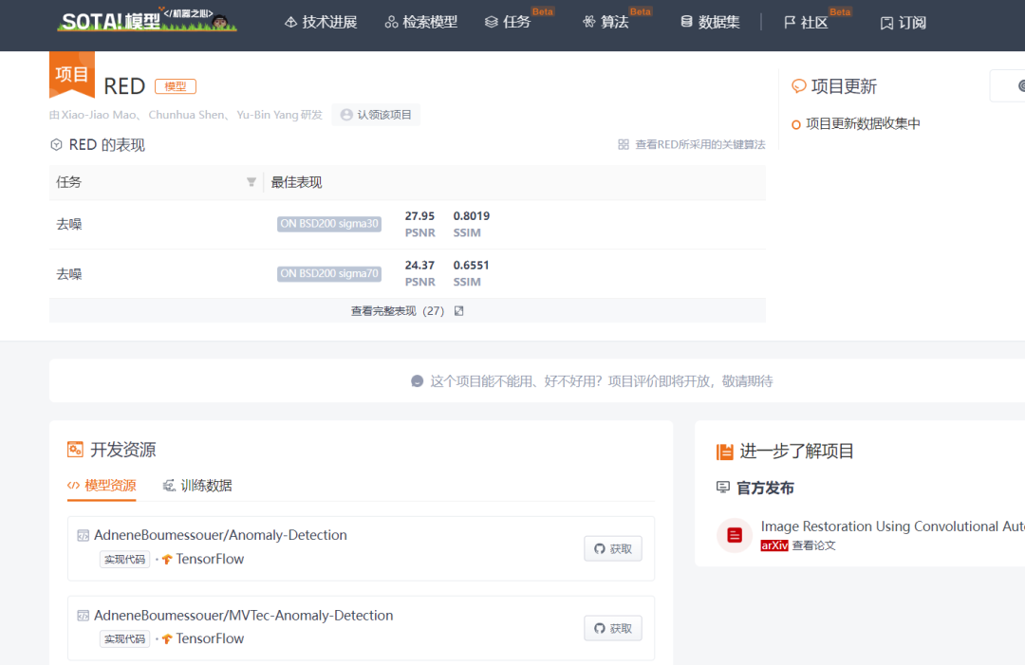The image size is (1025, 665).
Task: Click the 最佳表现 column header
Action: pos(296,182)
